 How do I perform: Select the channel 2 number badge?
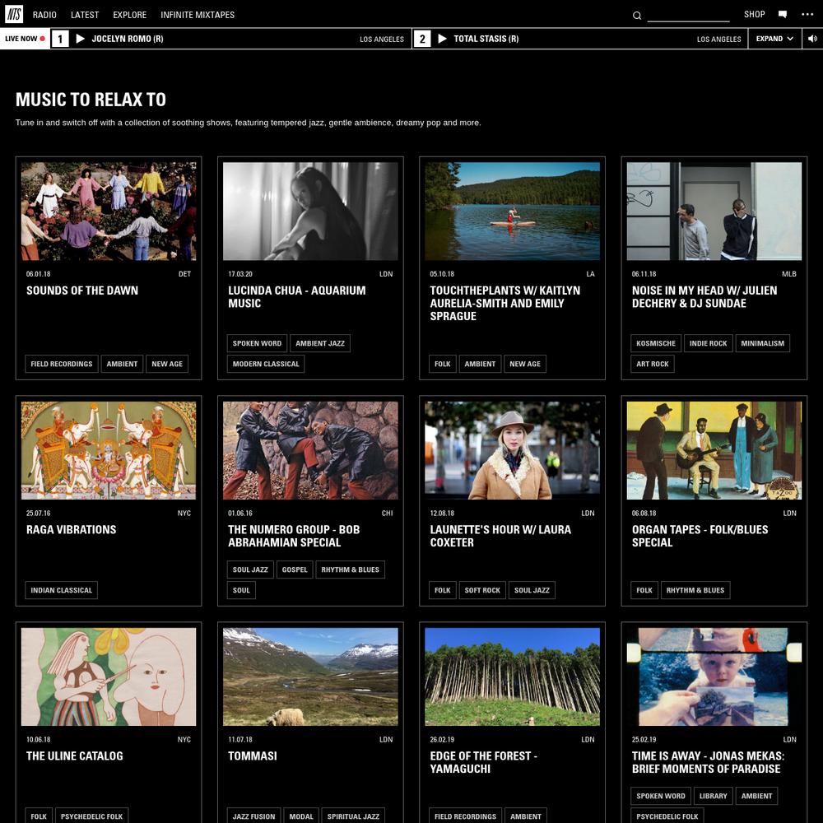pos(422,39)
